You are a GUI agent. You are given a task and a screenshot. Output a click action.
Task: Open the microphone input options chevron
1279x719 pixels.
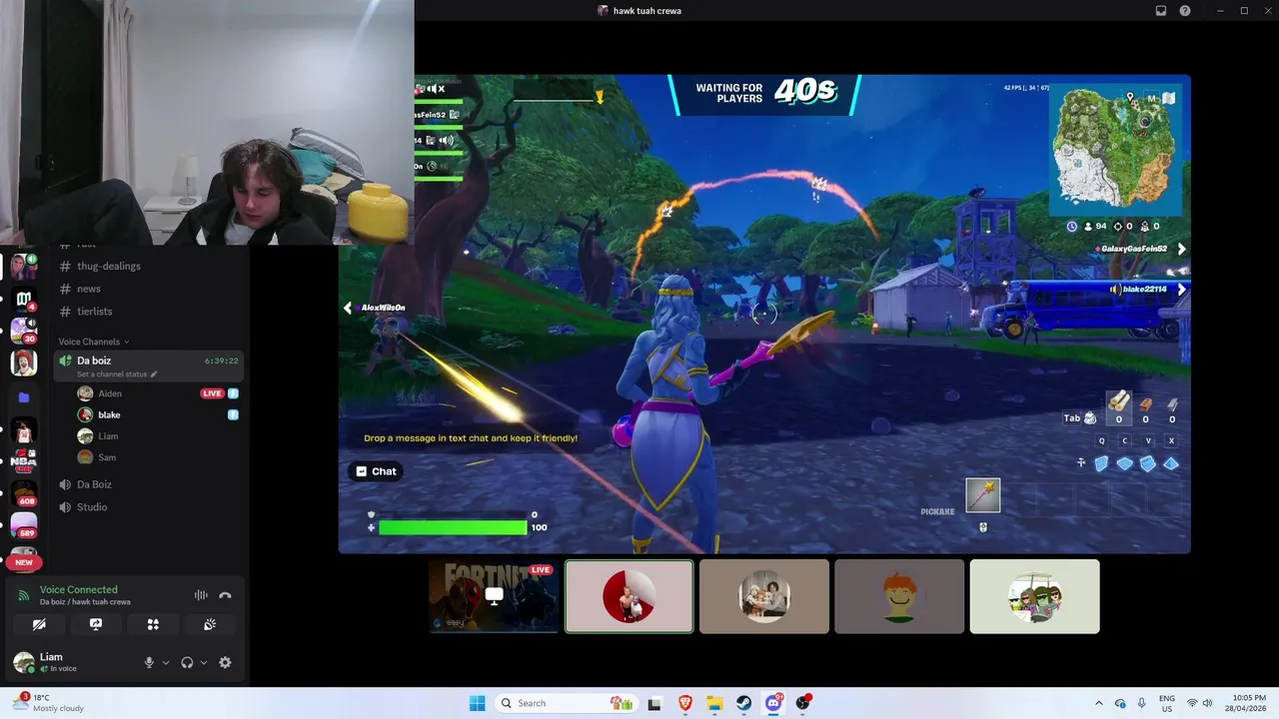[166, 662]
